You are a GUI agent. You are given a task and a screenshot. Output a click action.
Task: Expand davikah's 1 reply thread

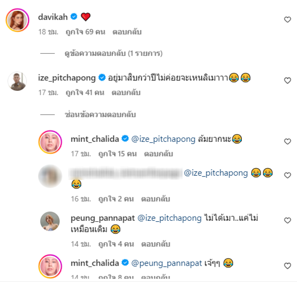click(114, 53)
